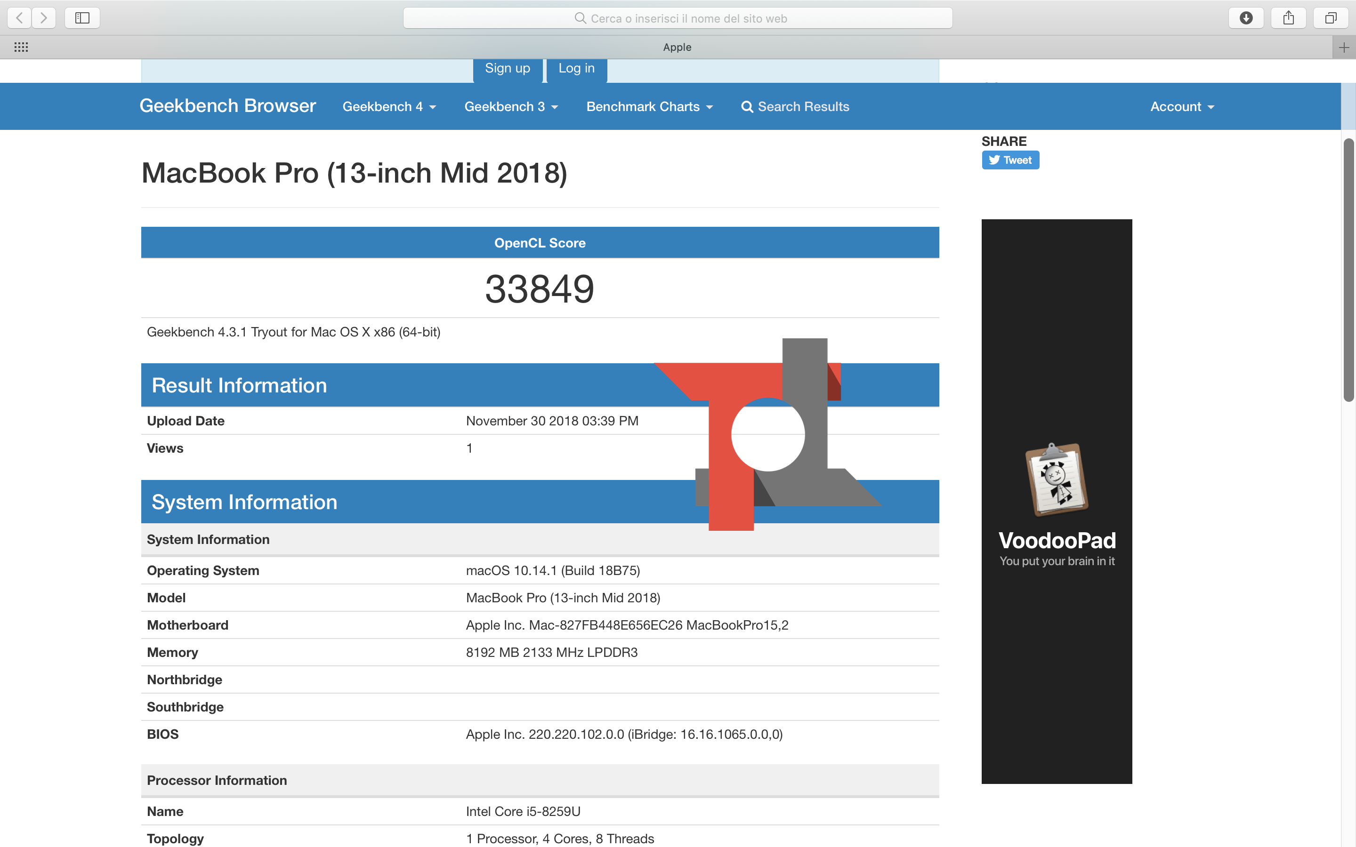Open the Safari downloads icon
The height and width of the screenshot is (847, 1356).
click(1246, 18)
